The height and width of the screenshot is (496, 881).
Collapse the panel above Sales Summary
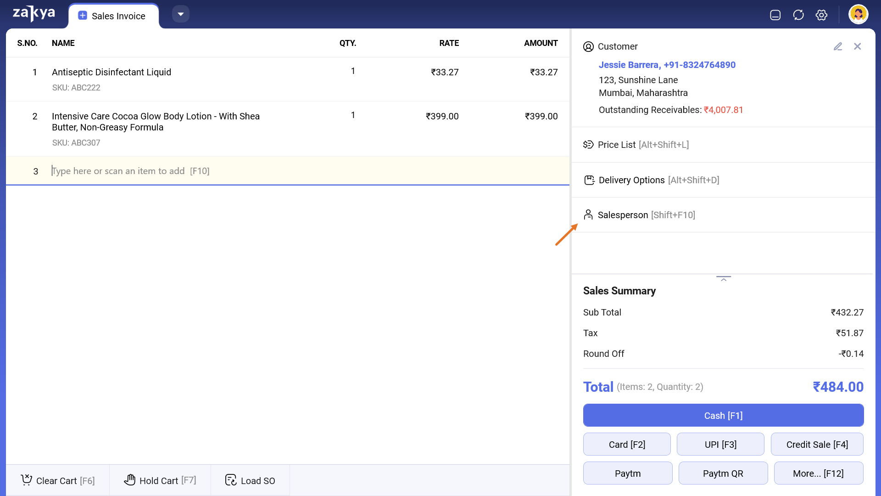pos(723,279)
